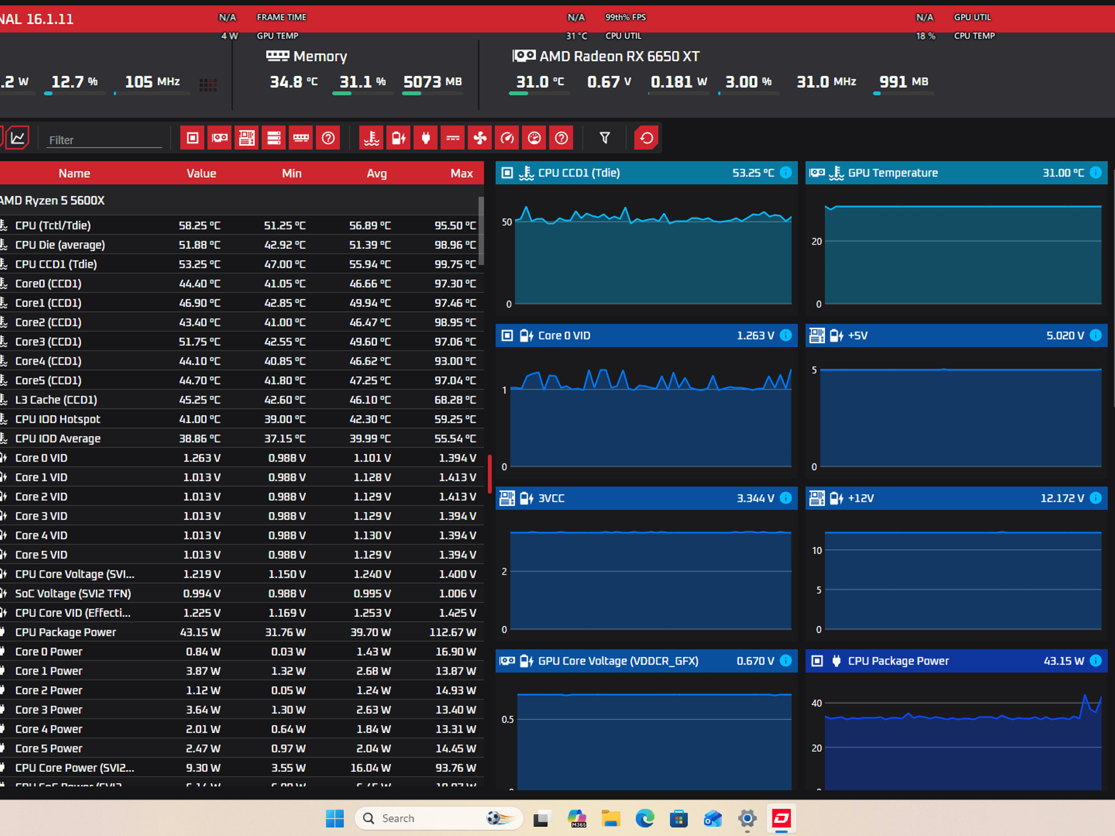Viewport: 1115px width, 836px height.
Task: Select the CPU Die (average) sensor row
Action: coord(240,245)
